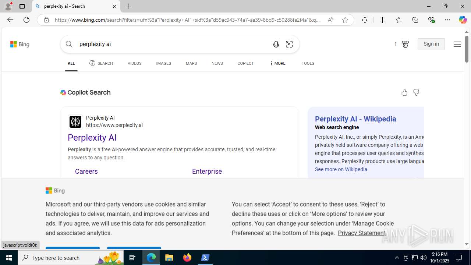The image size is (471, 265).
Task: Open the notification center
Action: tap(459, 258)
